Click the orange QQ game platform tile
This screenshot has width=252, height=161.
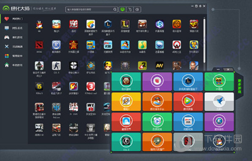click(x=157, y=102)
